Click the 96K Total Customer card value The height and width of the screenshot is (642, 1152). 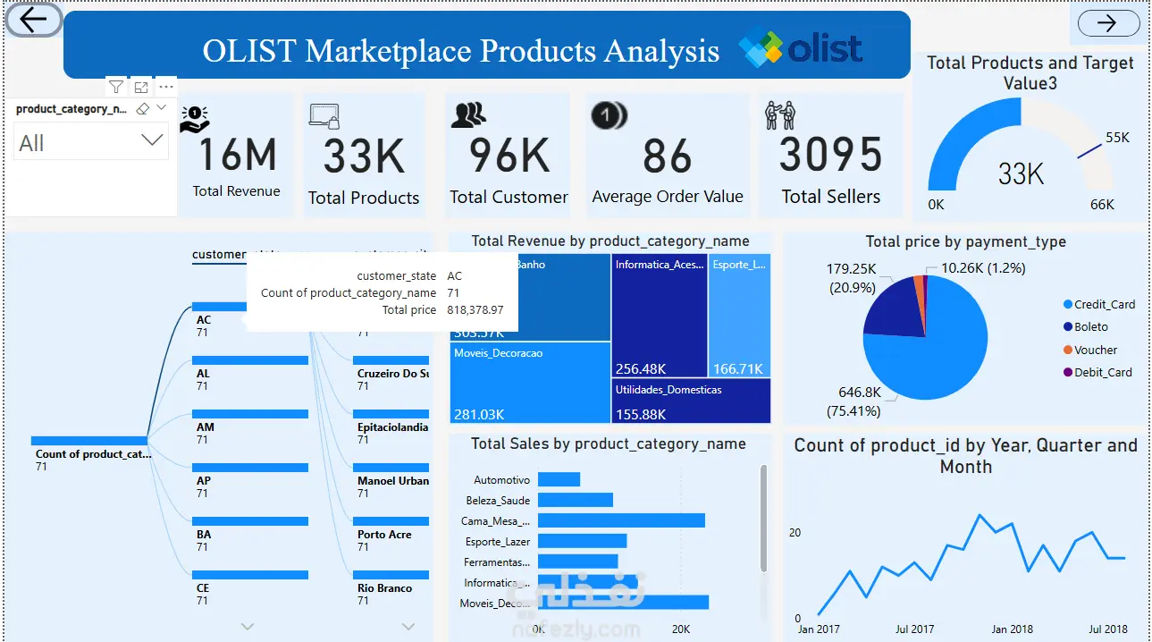click(509, 156)
